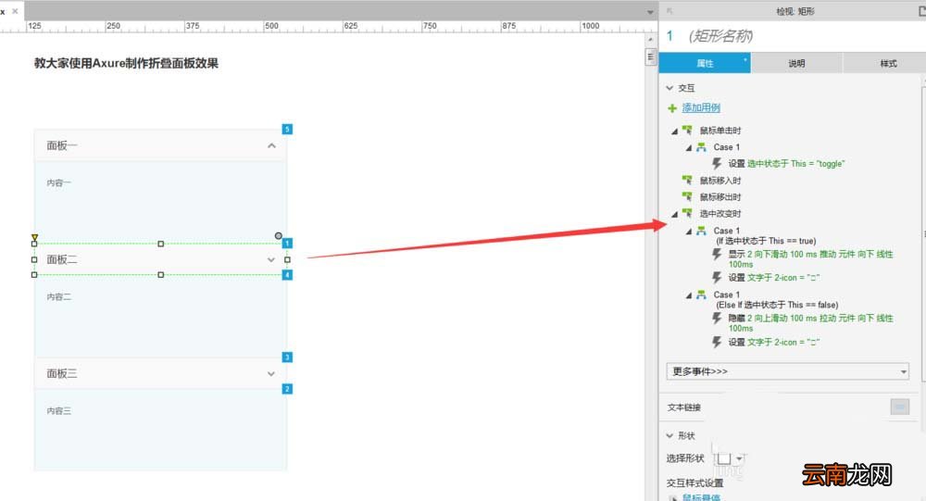Click the 鼠标悬停 interaction style link
Viewport: 926px width, 501px height.
(701, 497)
